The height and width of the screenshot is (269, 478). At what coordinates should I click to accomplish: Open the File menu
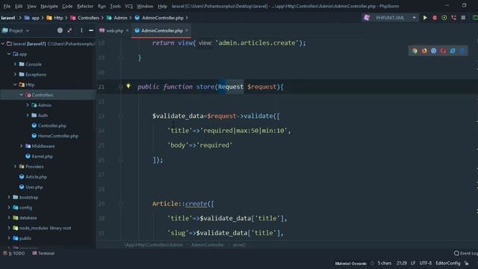click(7, 6)
